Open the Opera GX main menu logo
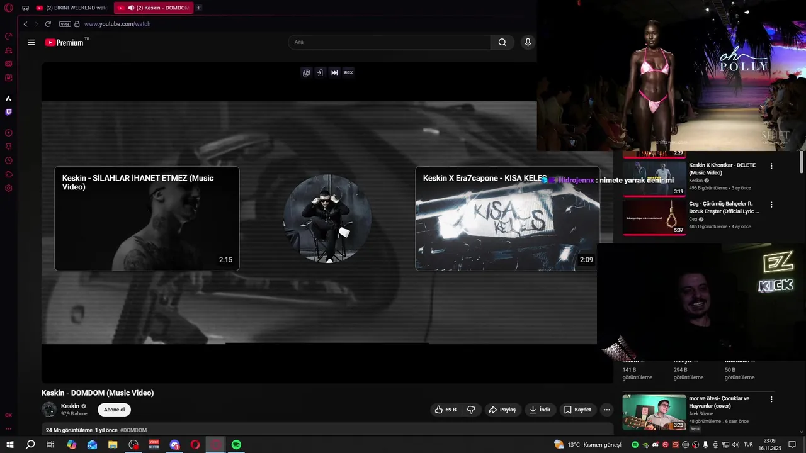This screenshot has height=453, width=806. click(9, 8)
